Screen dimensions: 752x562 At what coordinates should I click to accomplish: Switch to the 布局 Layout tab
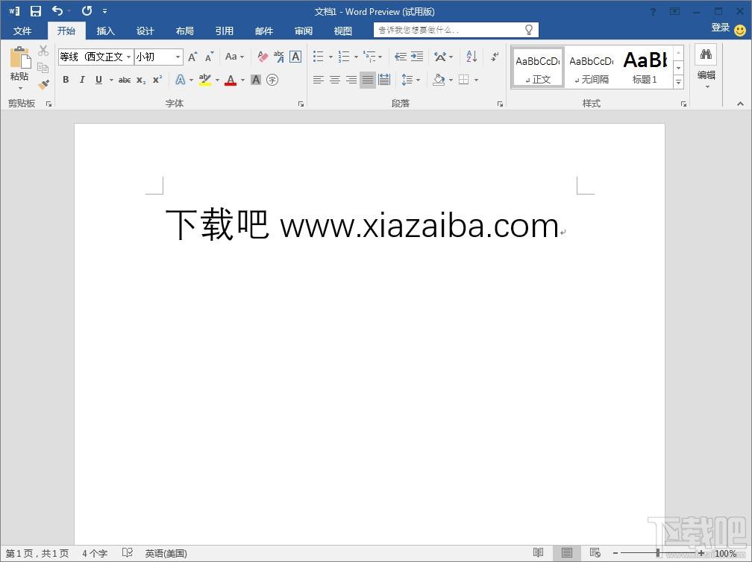(185, 31)
